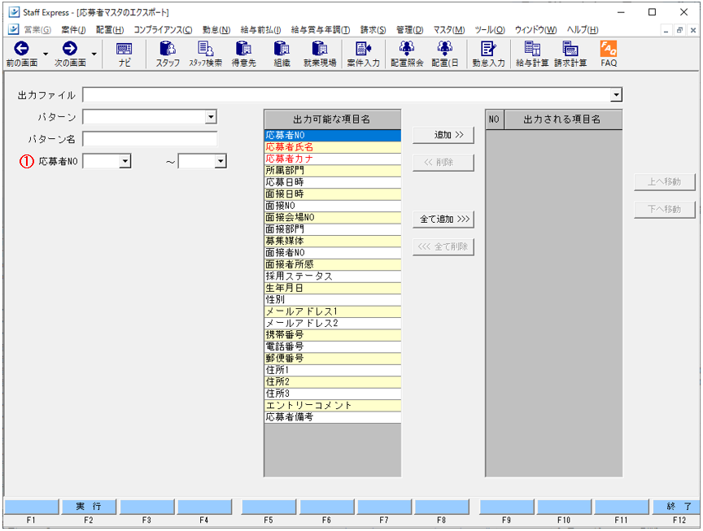This screenshot has height=531, width=703.
Task: Open the 給与賞与年調(T) menu
Action: (x=321, y=30)
